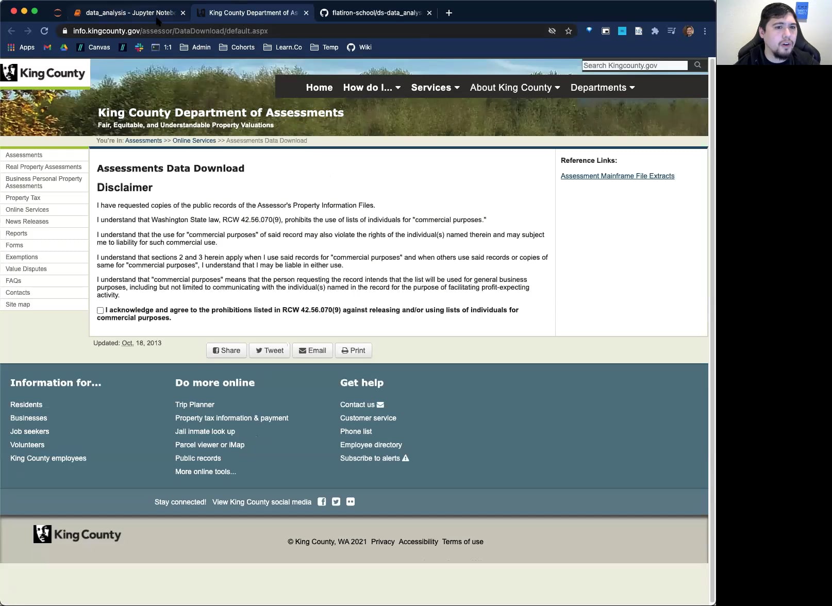This screenshot has width=832, height=606.
Task: Open the Wiki GitHub bookmark
Action: [x=359, y=47]
